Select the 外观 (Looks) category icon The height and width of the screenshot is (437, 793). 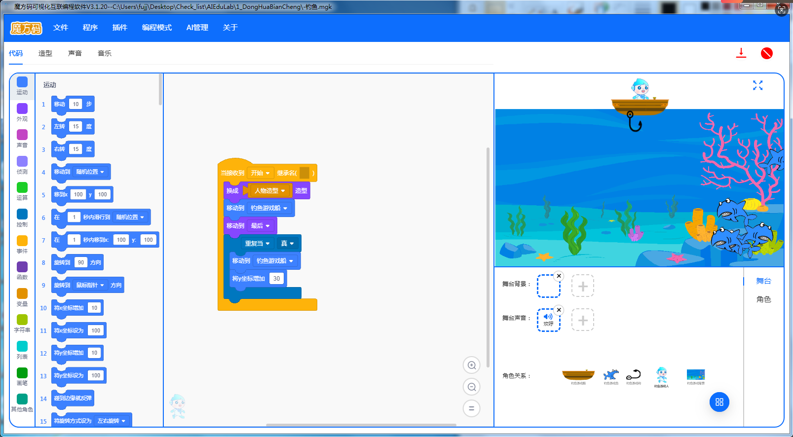pos(22,109)
